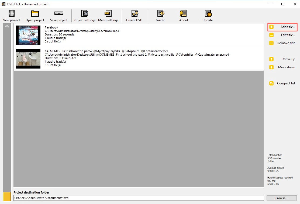Move the title down in list

282,67
